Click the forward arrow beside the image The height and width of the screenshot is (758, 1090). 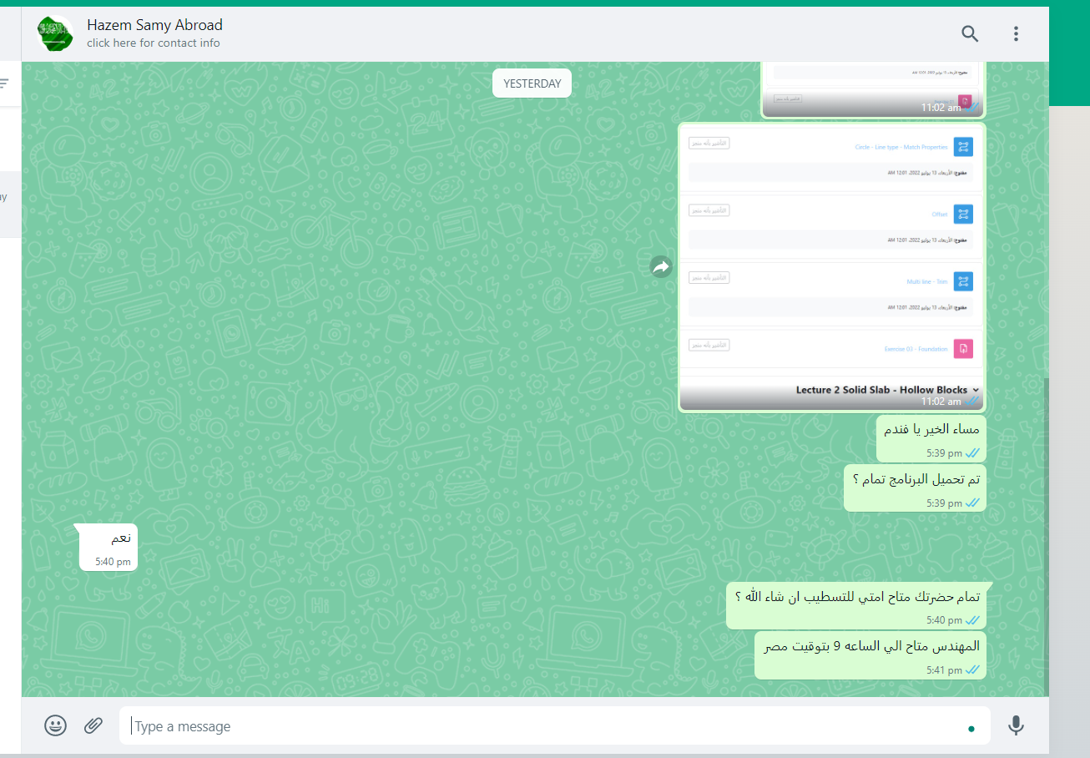pos(661,267)
